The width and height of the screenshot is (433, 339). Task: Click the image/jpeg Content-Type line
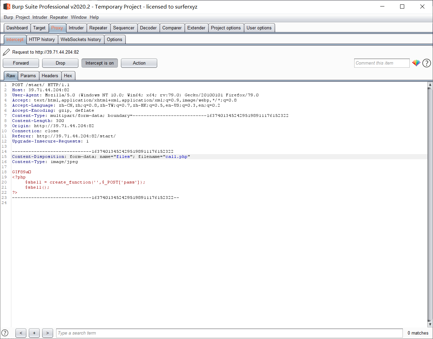click(45, 162)
